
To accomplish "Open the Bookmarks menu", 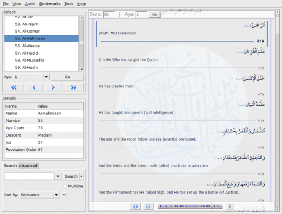I will 49,4.
